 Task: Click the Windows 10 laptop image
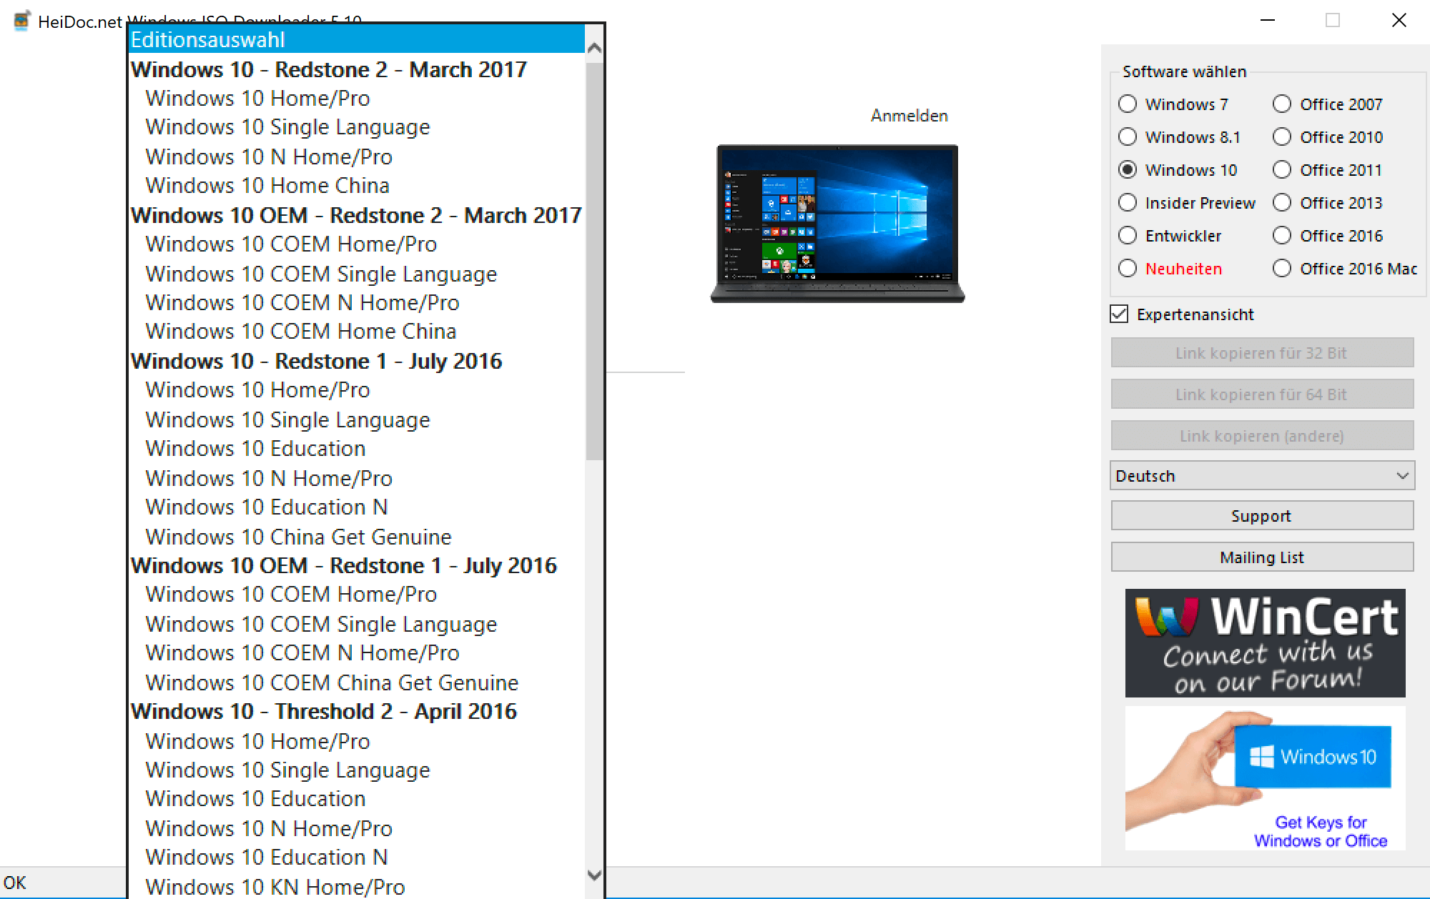[x=837, y=224]
